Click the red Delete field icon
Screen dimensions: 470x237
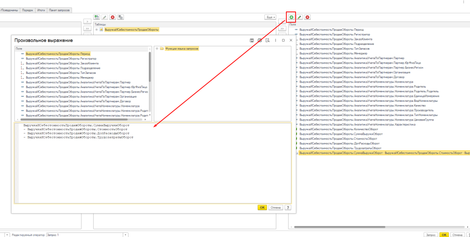click(308, 17)
